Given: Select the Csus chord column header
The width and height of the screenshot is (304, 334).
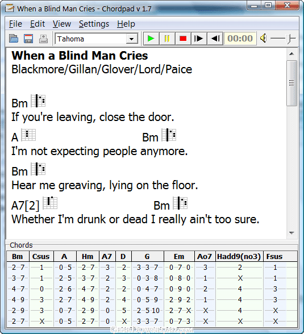Looking at the screenshot, I should (41, 257).
